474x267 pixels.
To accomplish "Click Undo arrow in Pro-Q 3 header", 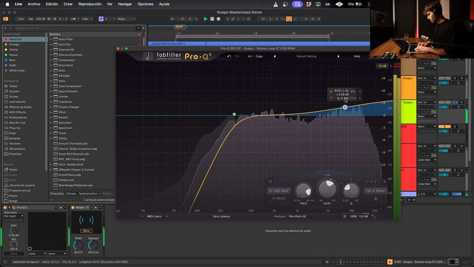I will click(x=229, y=56).
